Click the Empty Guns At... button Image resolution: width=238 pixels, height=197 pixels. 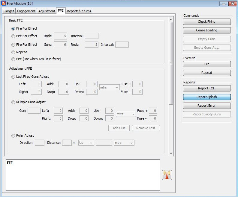click(x=207, y=48)
